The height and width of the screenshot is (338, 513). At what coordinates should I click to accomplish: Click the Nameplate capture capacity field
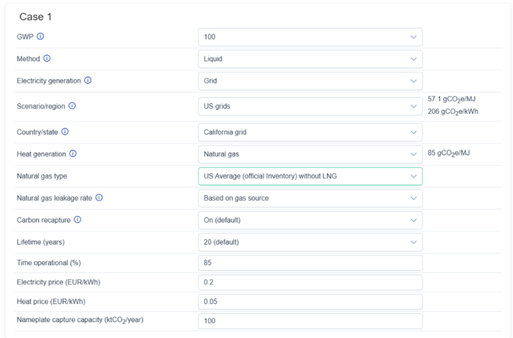click(x=310, y=321)
